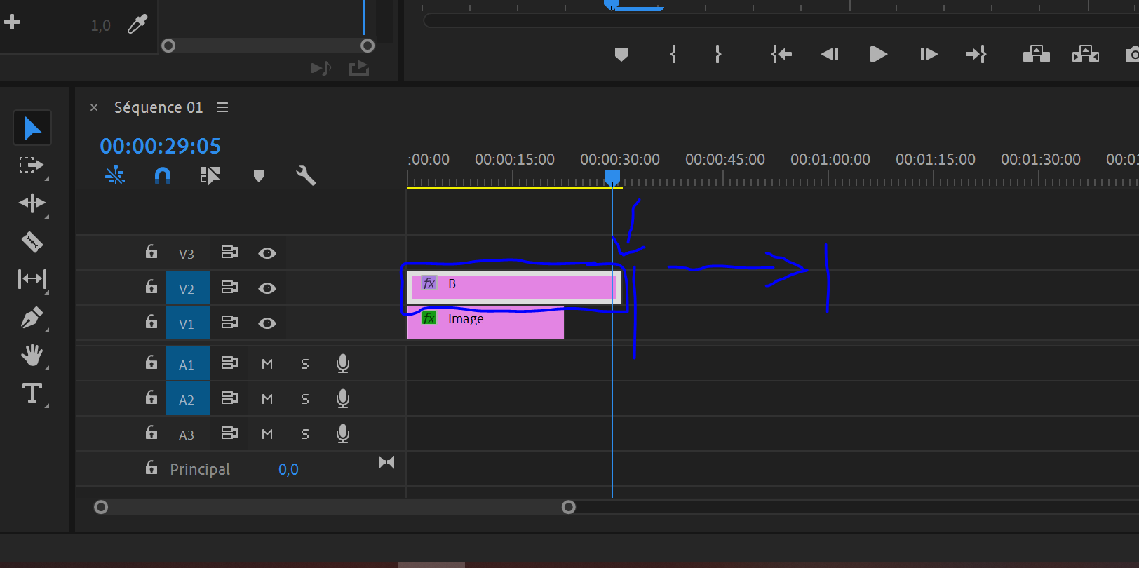Toggle sync lock for track V3
1139x568 pixels.
(x=230, y=252)
